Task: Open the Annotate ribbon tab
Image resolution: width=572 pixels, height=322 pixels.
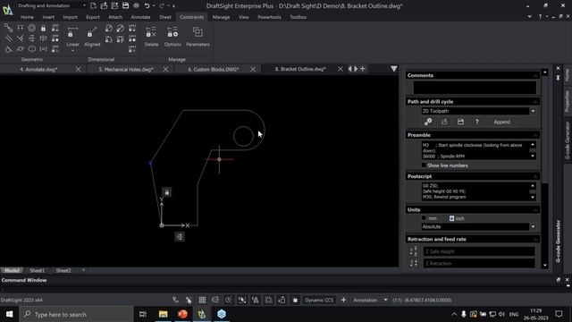Action: 140,17
